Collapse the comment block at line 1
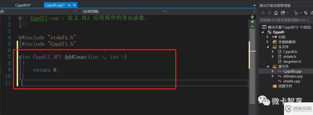This screenshot has width=313, height=115. click(20, 18)
